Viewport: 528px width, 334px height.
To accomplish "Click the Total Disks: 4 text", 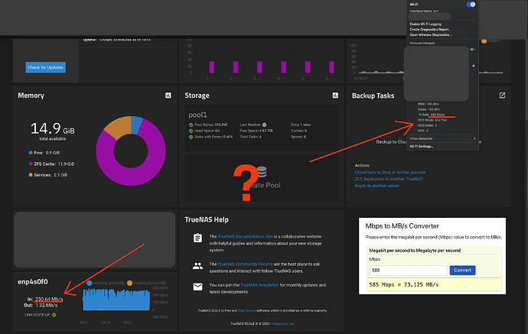I will 250,137.
